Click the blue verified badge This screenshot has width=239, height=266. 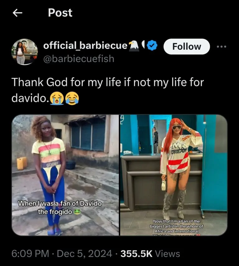coord(152,46)
